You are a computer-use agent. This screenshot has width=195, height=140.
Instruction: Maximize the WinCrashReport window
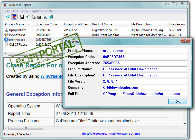[x=173, y=4]
